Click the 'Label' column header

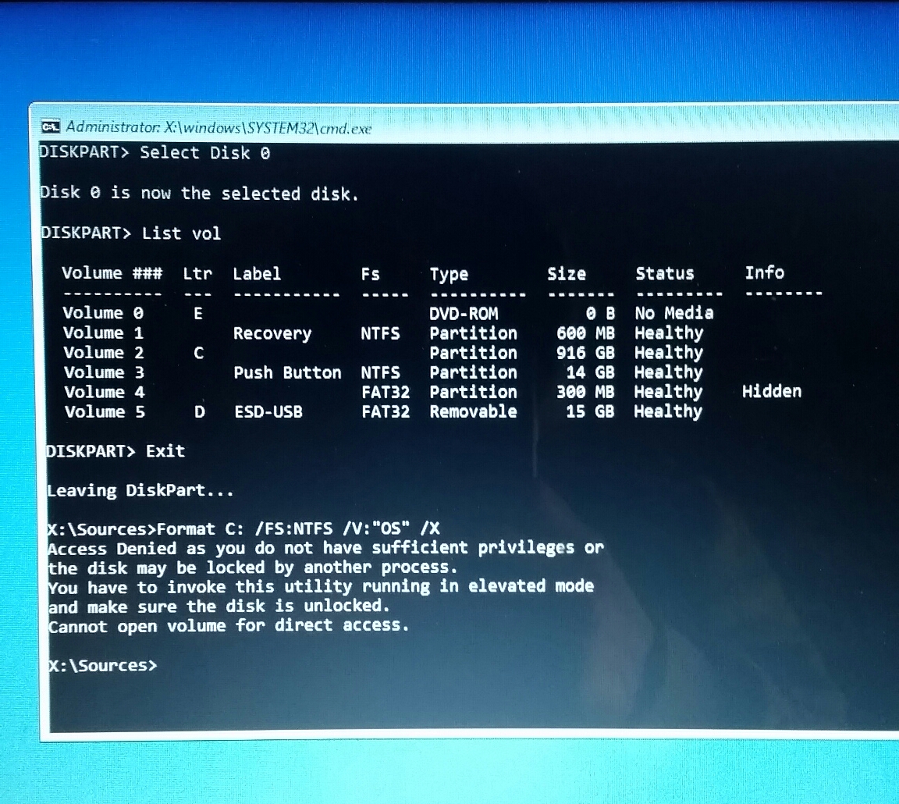(x=257, y=273)
